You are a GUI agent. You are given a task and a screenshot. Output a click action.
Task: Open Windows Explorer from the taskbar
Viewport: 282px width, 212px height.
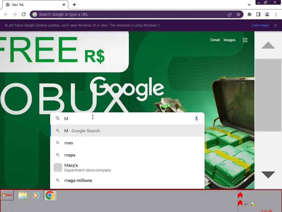coord(23,195)
